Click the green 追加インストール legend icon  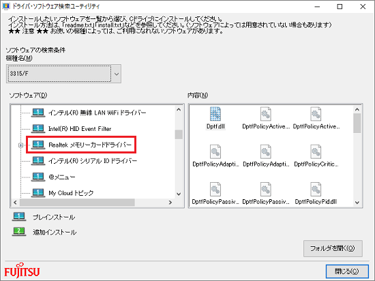[x=19, y=232]
